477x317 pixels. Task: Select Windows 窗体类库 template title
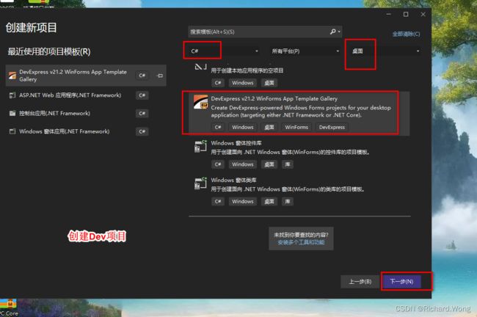[x=233, y=180]
